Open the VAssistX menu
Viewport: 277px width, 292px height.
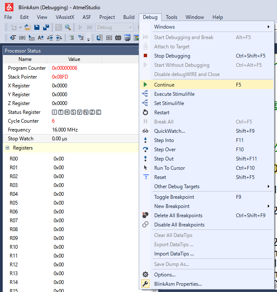tap(65, 17)
